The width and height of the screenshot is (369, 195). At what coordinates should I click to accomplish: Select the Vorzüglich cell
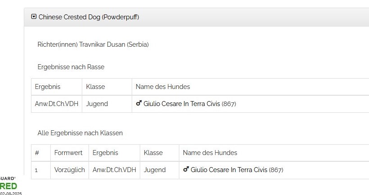tap(69, 170)
